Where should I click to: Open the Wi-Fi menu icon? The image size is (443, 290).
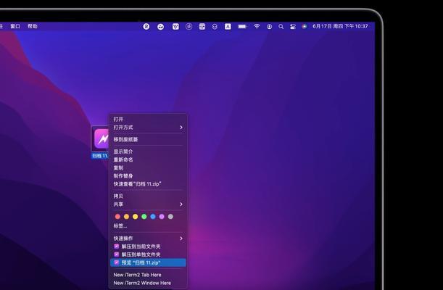point(257,26)
